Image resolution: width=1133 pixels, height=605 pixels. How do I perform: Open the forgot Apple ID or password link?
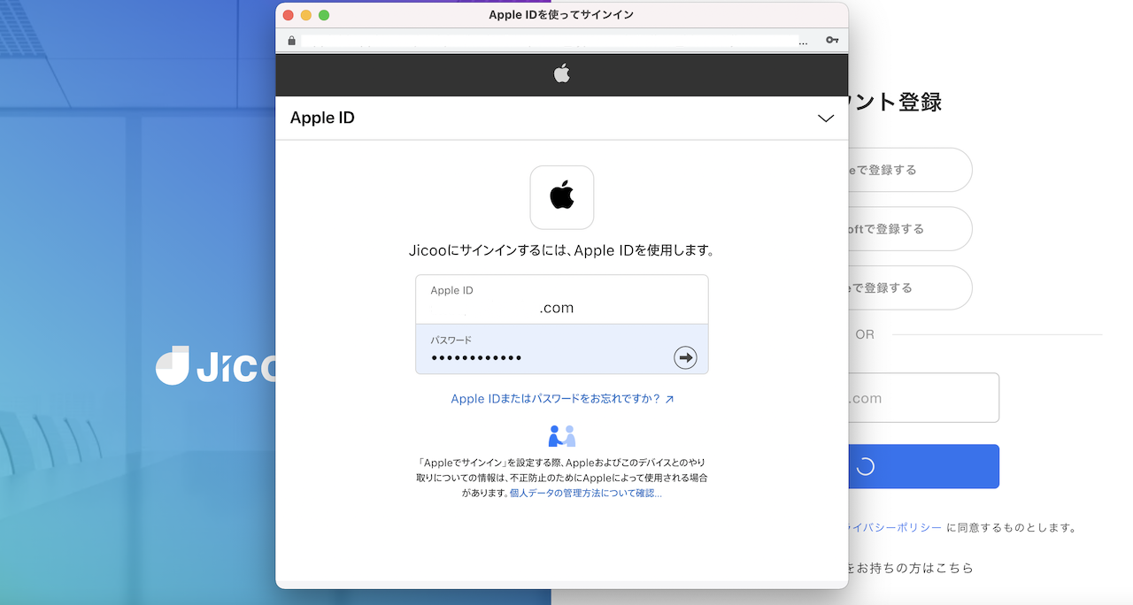(562, 399)
